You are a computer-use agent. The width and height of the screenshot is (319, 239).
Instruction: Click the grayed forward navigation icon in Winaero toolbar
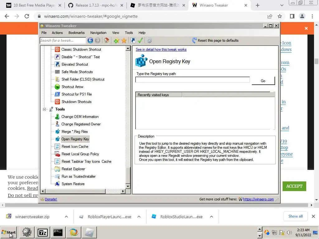(98, 40)
